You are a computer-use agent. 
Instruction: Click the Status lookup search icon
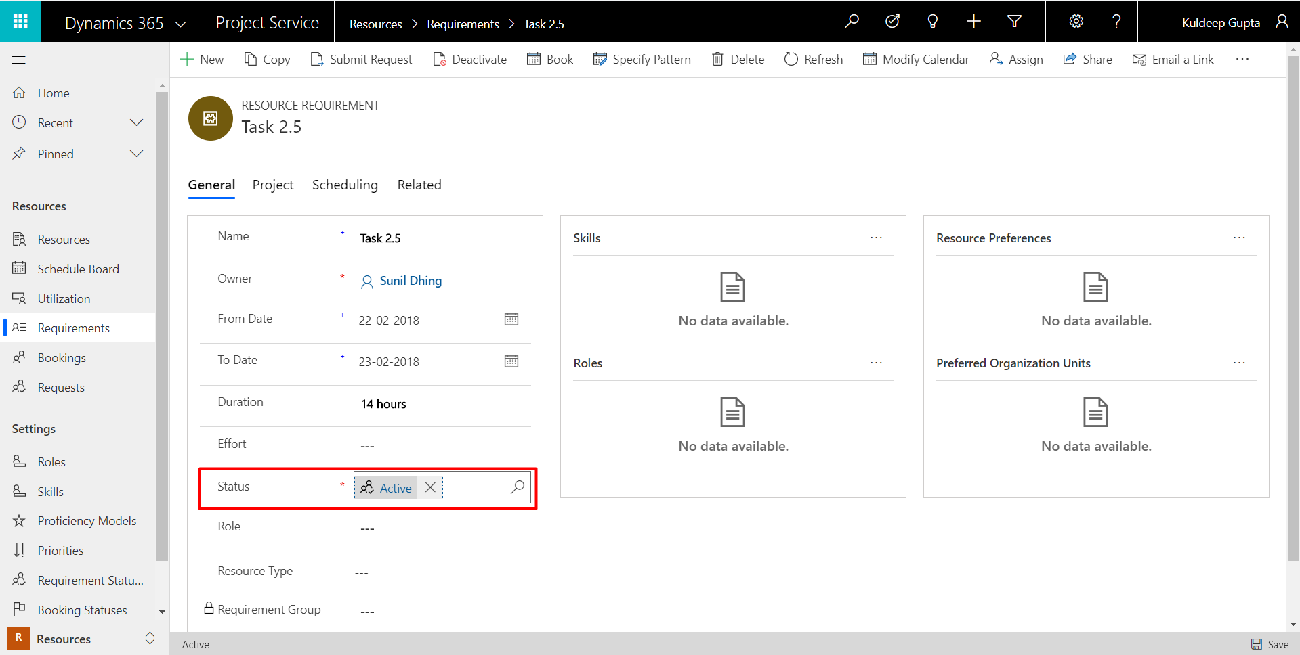tap(517, 487)
